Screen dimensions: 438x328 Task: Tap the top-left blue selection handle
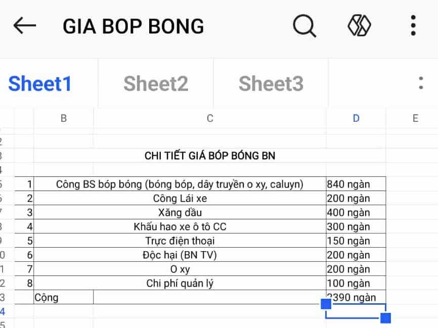pyautogui.click(x=326, y=304)
